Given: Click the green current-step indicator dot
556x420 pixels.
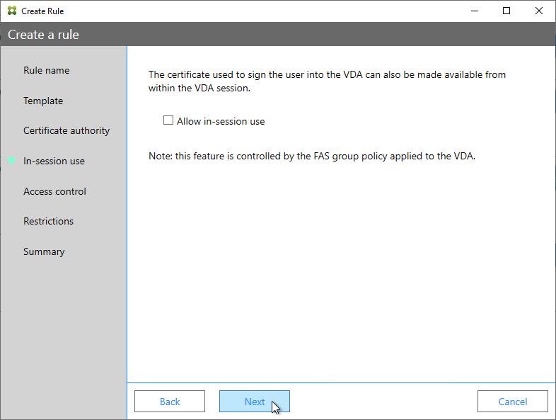Looking at the screenshot, I should 12,161.
